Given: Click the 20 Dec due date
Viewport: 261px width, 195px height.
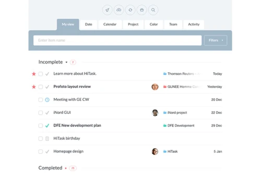Looking at the screenshot, I should (217, 100).
